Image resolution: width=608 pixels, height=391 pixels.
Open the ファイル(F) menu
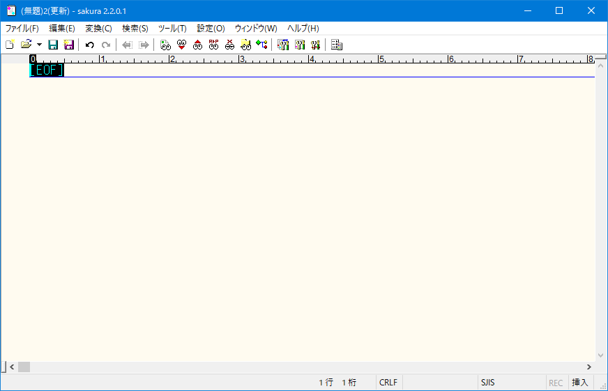pyautogui.click(x=22, y=29)
